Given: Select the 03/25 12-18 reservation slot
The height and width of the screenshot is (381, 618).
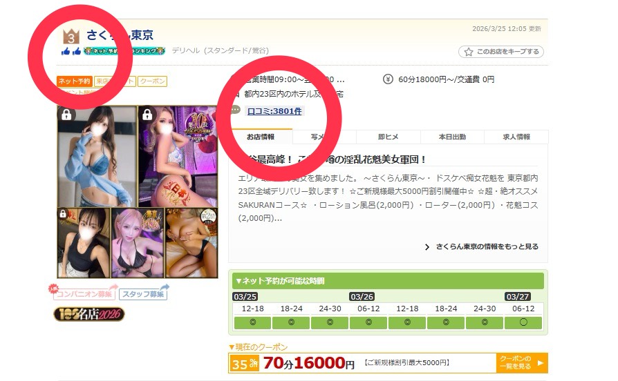Looking at the screenshot, I should (x=252, y=323).
